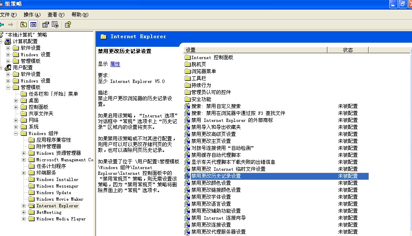Expand the 控制面板 tree node

(16, 107)
